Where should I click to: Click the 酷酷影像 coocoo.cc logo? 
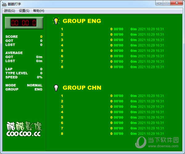tap(24, 129)
